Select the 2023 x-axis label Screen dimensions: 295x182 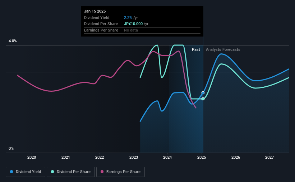134,157
